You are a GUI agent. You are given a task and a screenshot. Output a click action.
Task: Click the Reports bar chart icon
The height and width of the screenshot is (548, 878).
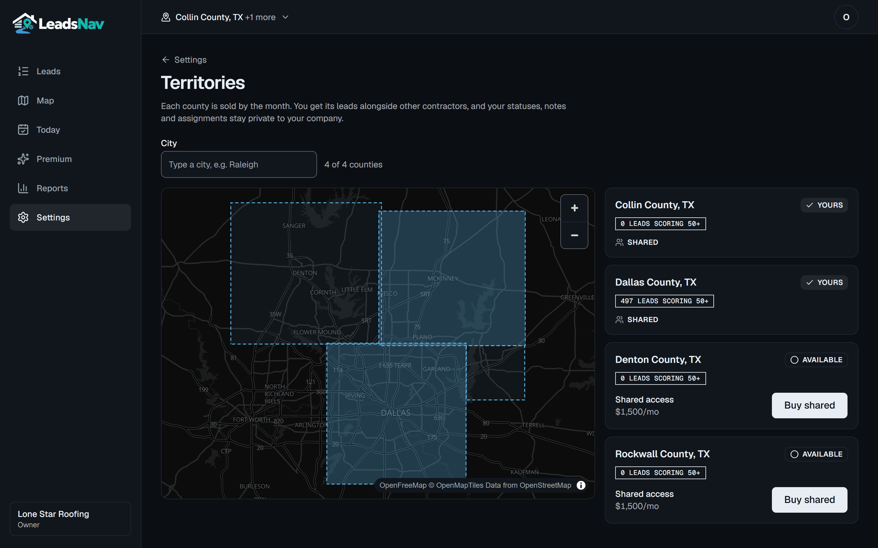(x=23, y=188)
